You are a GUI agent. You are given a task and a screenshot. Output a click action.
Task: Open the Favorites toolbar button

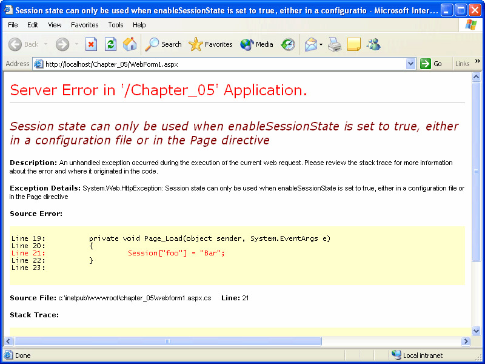pos(211,44)
